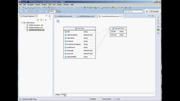This screenshot has width=180, height=101.
Task: Collapse the XMLSchema project tree node
Action: (22, 23)
